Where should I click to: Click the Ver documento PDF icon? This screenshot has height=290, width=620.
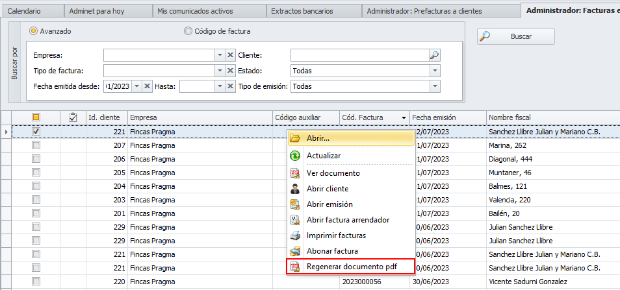(x=295, y=173)
